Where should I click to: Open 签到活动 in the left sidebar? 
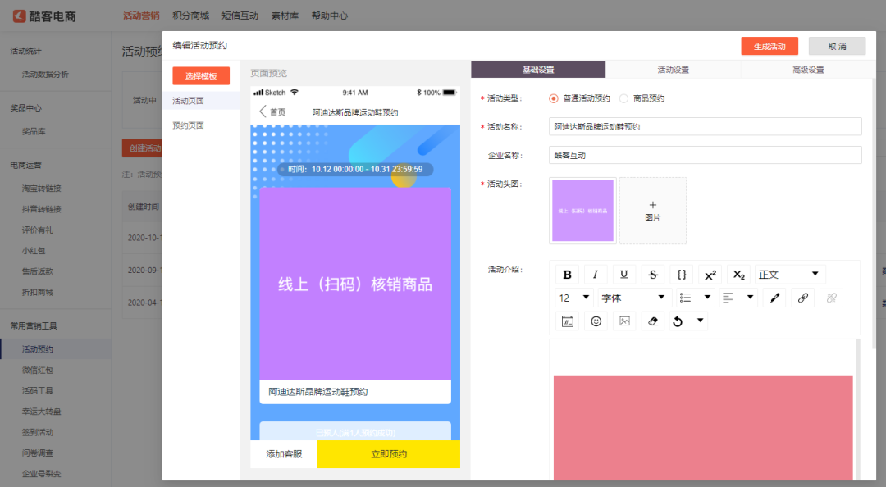pyautogui.click(x=37, y=432)
